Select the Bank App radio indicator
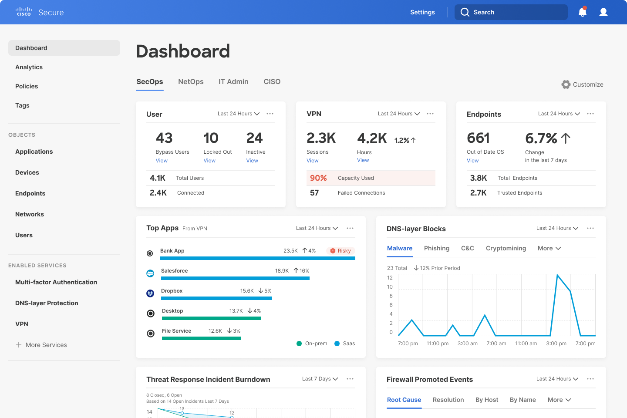The width and height of the screenshot is (627, 418). click(x=150, y=253)
